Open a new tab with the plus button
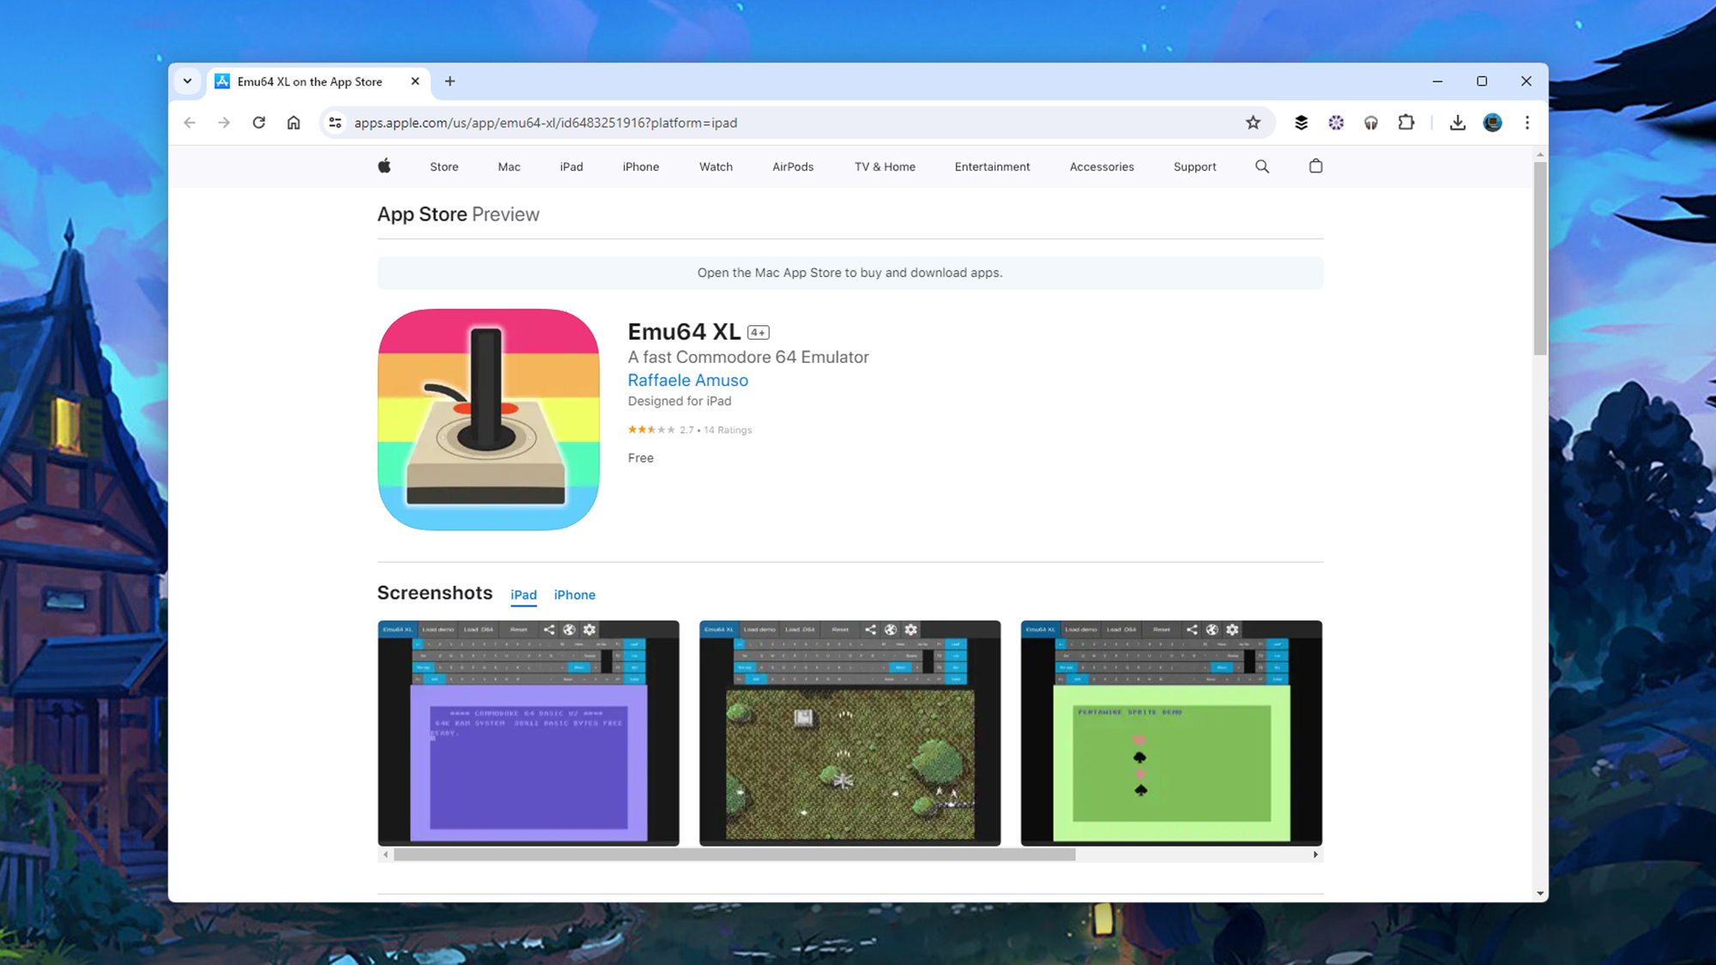Viewport: 1716px width, 965px height. [450, 81]
